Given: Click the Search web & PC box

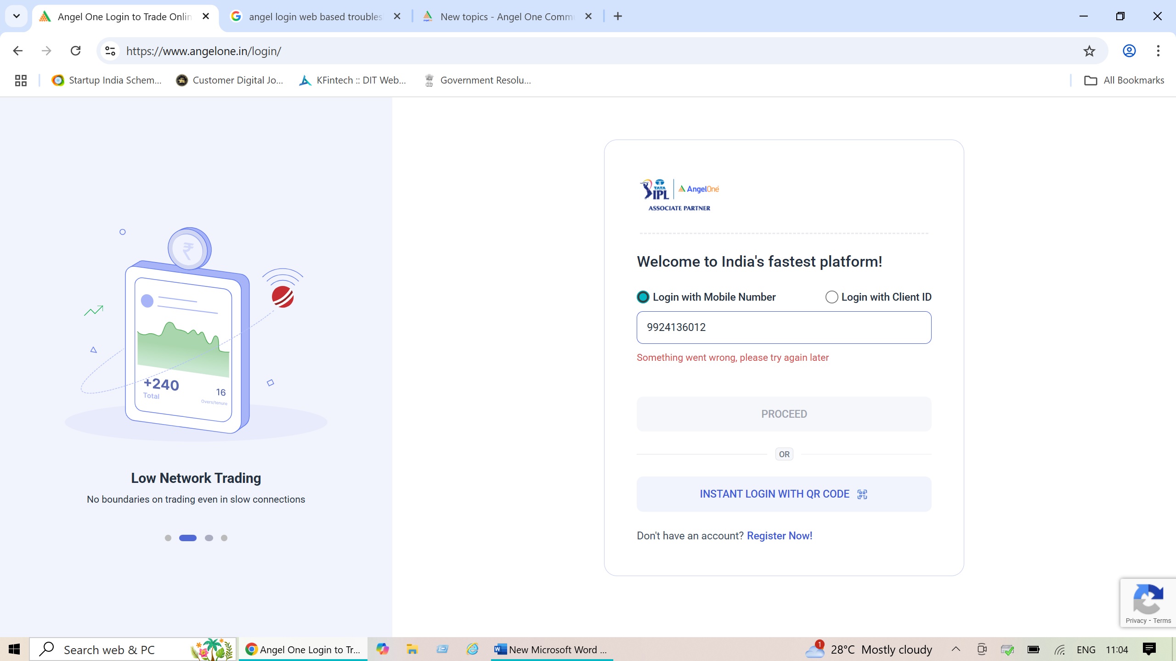Looking at the screenshot, I should 133,649.
